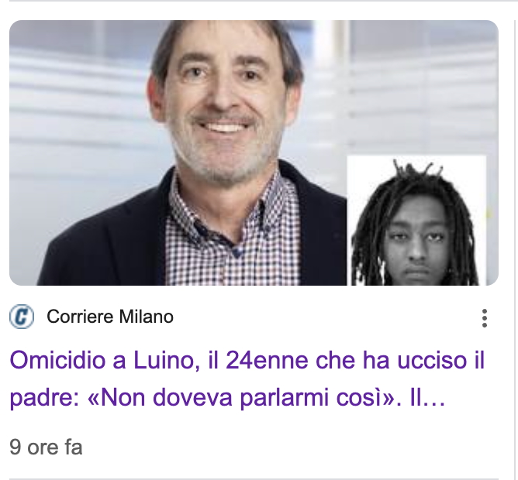Viewport: 518px width, 480px height.
Task: Click the '9 ore fa' timestamp
Action: pos(46,447)
